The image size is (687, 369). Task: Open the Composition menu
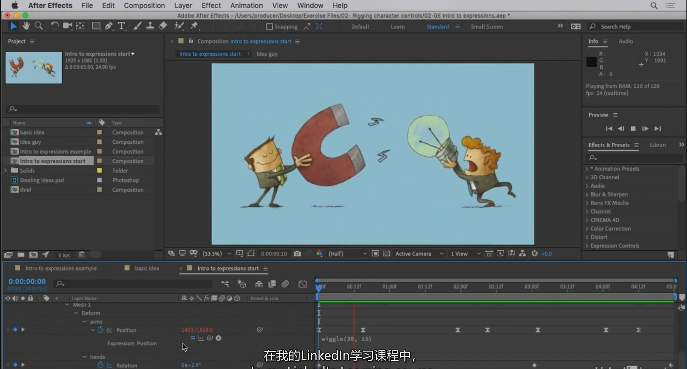point(144,5)
